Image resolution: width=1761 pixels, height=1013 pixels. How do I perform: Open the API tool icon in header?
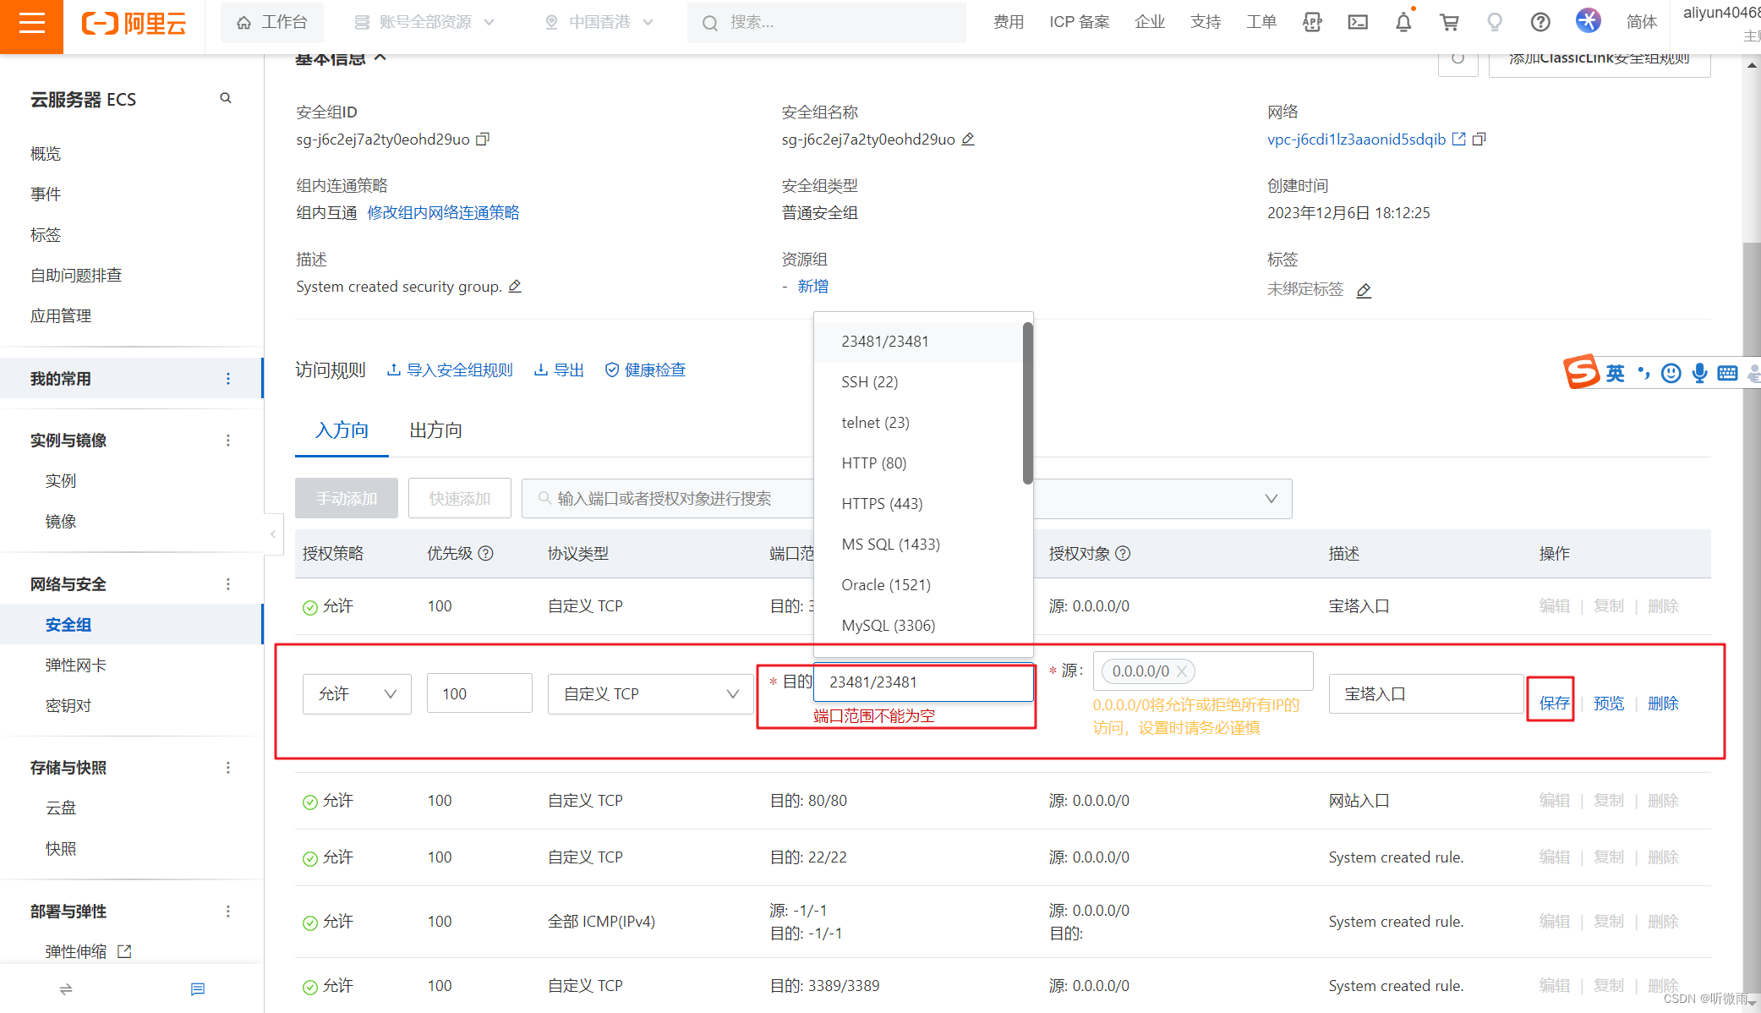(1312, 23)
